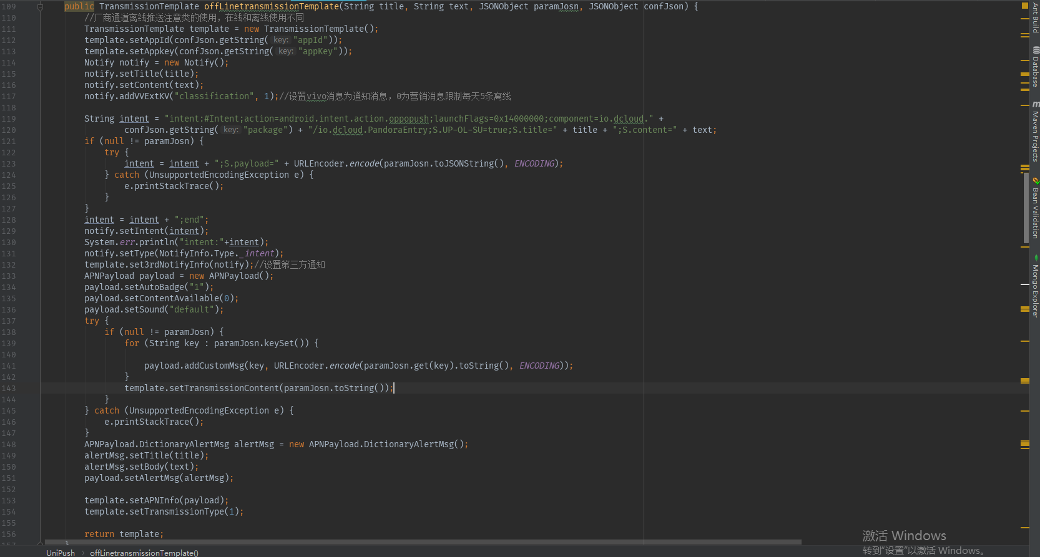This screenshot has width=1040, height=557.
Task: Open the Maven Projects panel
Action: coord(1035,132)
